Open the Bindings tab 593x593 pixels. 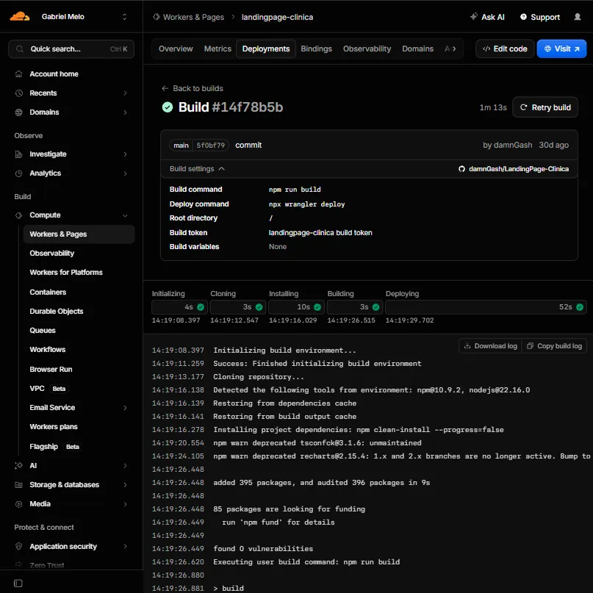pos(316,48)
